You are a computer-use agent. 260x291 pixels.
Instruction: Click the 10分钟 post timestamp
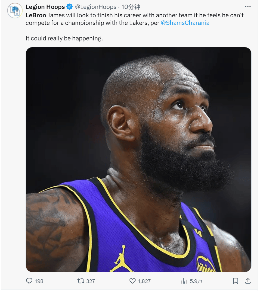click(x=131, y=7)
